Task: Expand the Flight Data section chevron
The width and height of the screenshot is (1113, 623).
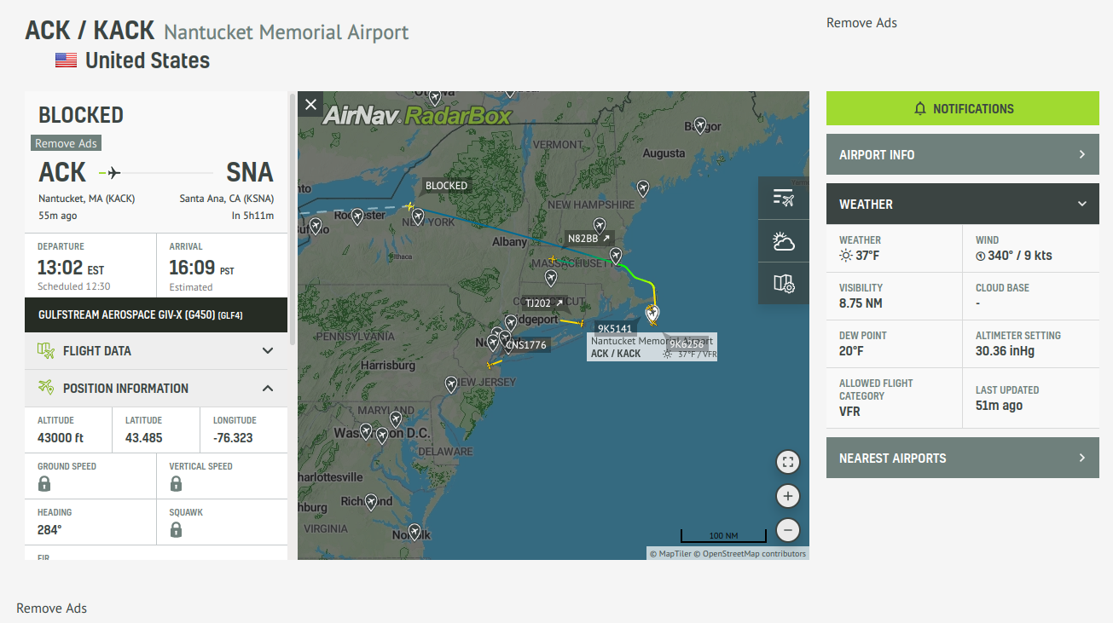Action: 268,350
